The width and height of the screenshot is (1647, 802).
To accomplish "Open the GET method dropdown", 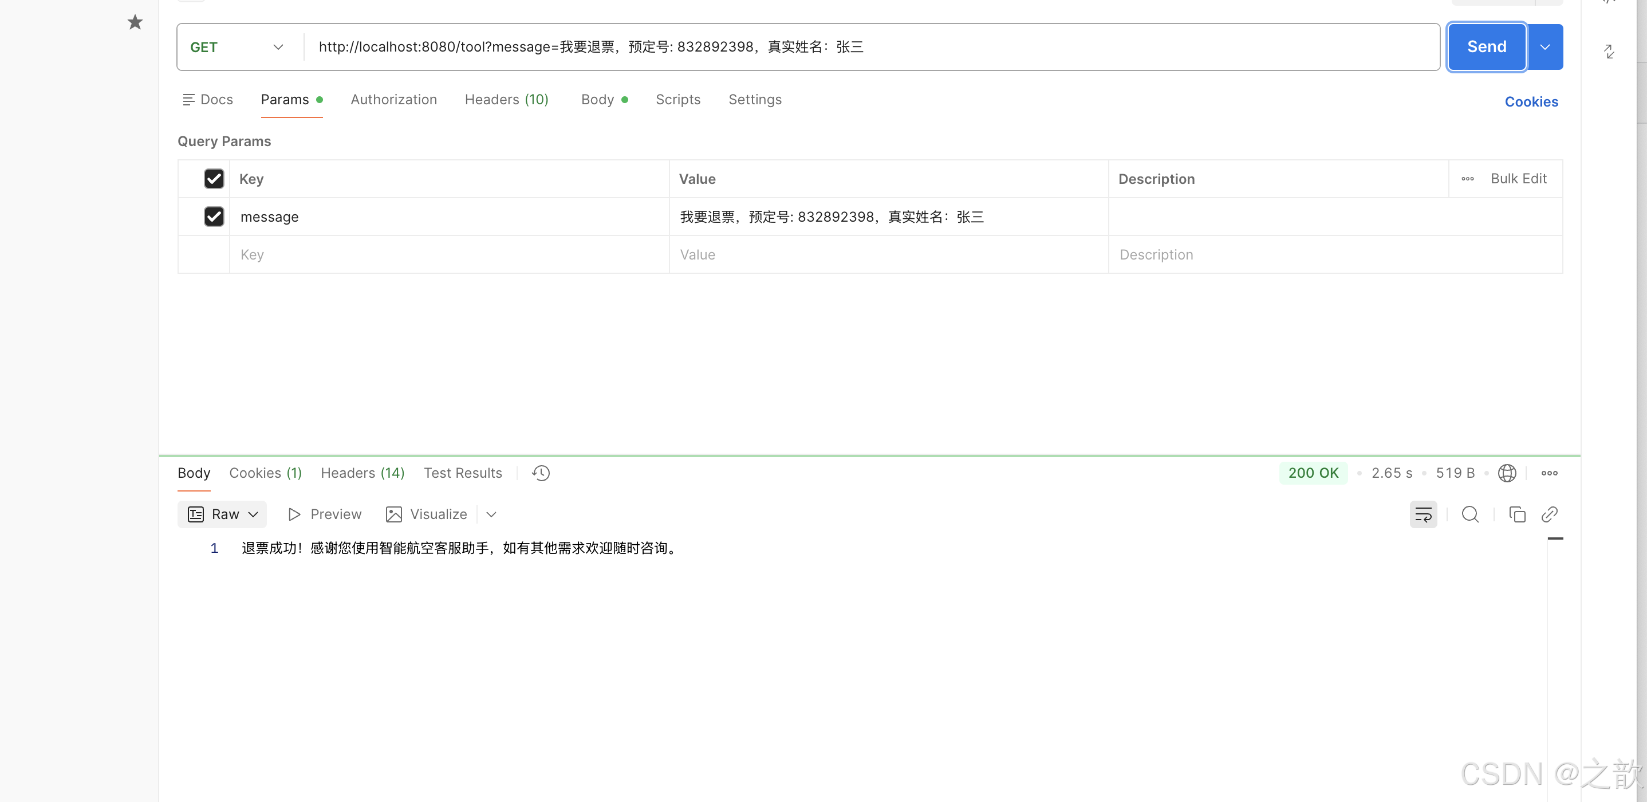I will coord(278,46).
